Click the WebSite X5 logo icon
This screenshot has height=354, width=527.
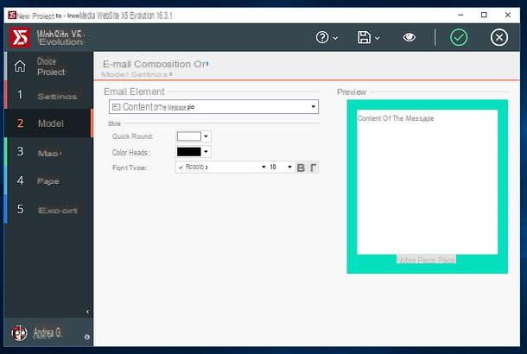pos(20,37)
